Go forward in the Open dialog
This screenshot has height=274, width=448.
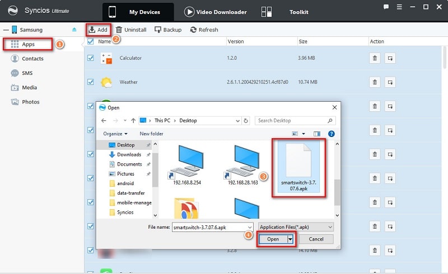pyautogui.click(x=115, y=121)
